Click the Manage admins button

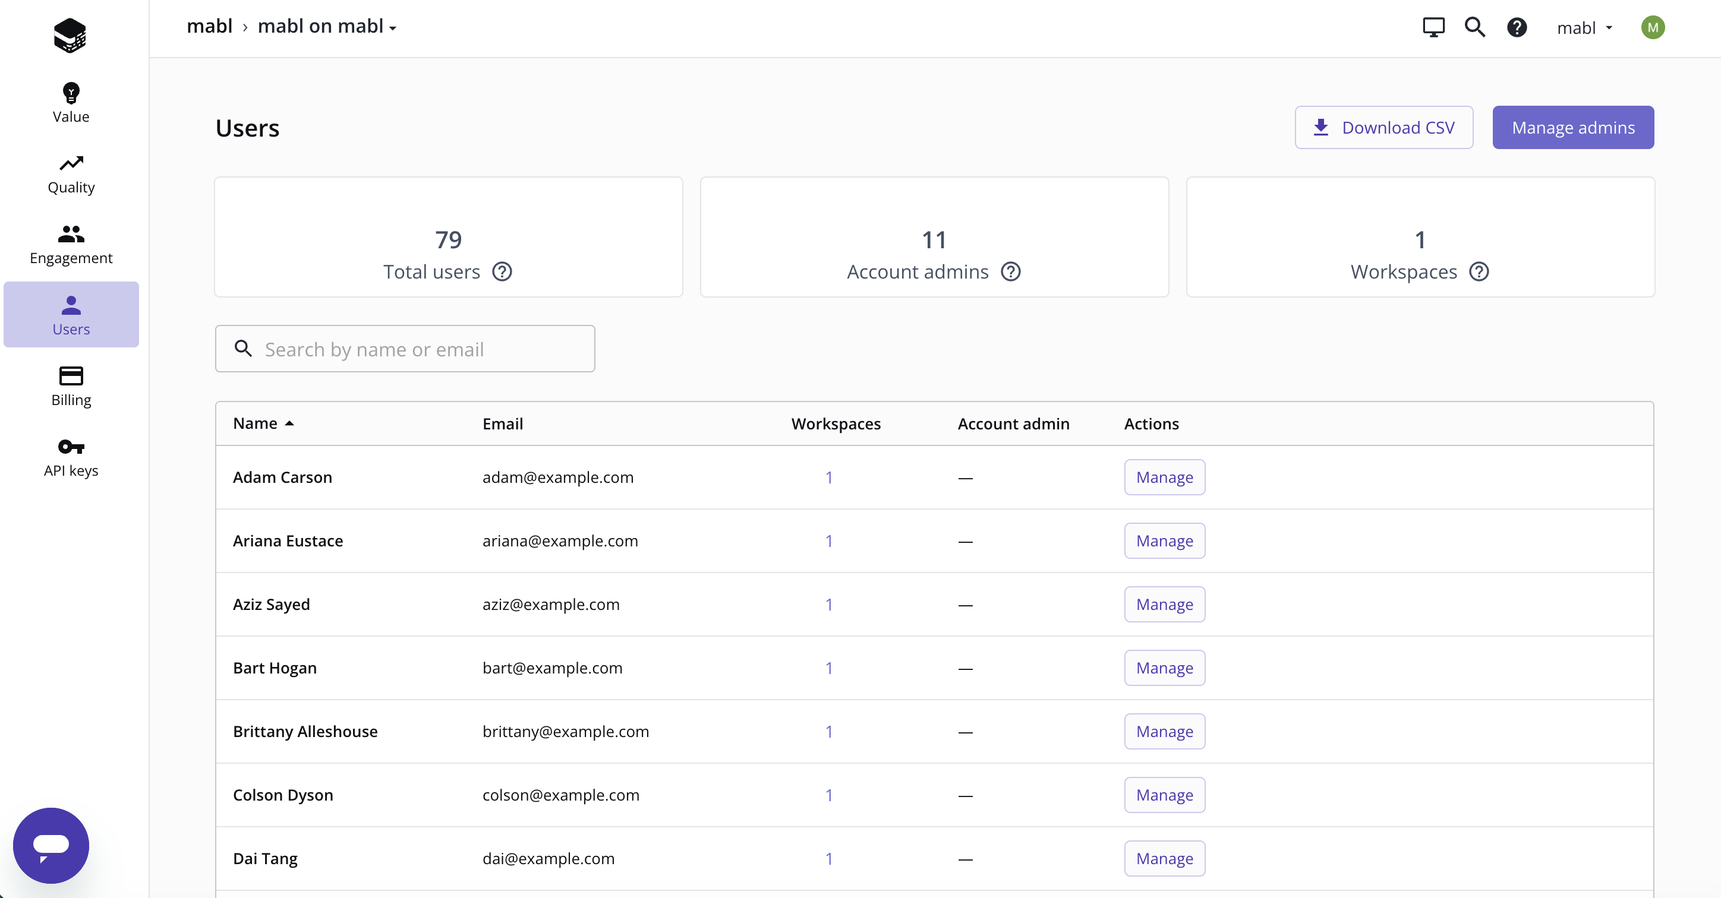point(1572,128)
